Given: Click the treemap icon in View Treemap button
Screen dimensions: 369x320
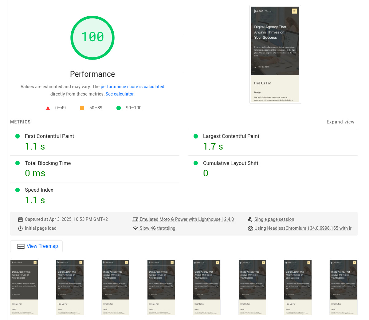Looking at the screenshot, I should [21, 246].
